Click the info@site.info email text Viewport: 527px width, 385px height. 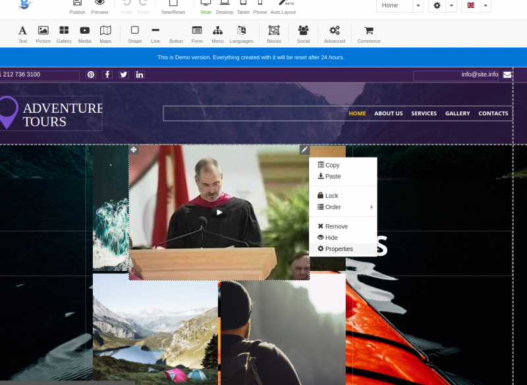pyautogui.click(x=480, y=74)
